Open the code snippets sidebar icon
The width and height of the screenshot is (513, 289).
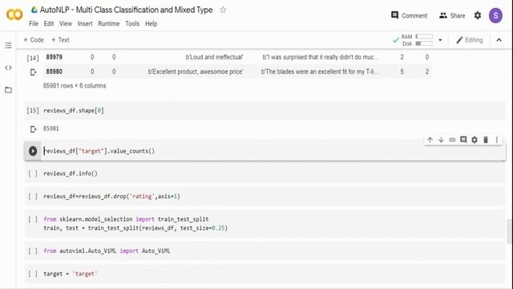click(x=8, y=67)
